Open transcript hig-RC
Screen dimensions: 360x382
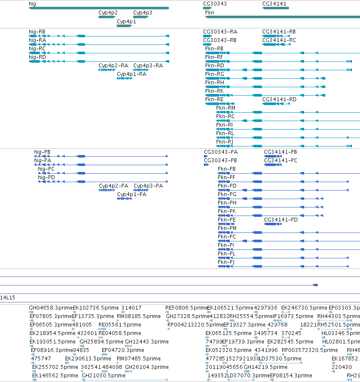99,53
